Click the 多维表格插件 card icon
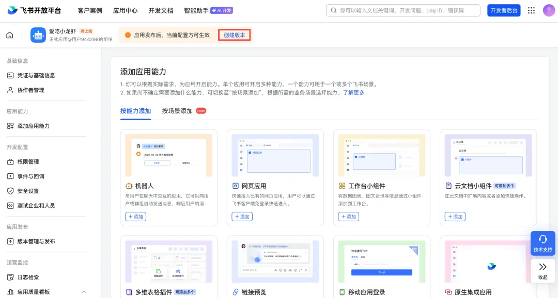The height and width of the screenshot is (298, 558). click(129, 292)
